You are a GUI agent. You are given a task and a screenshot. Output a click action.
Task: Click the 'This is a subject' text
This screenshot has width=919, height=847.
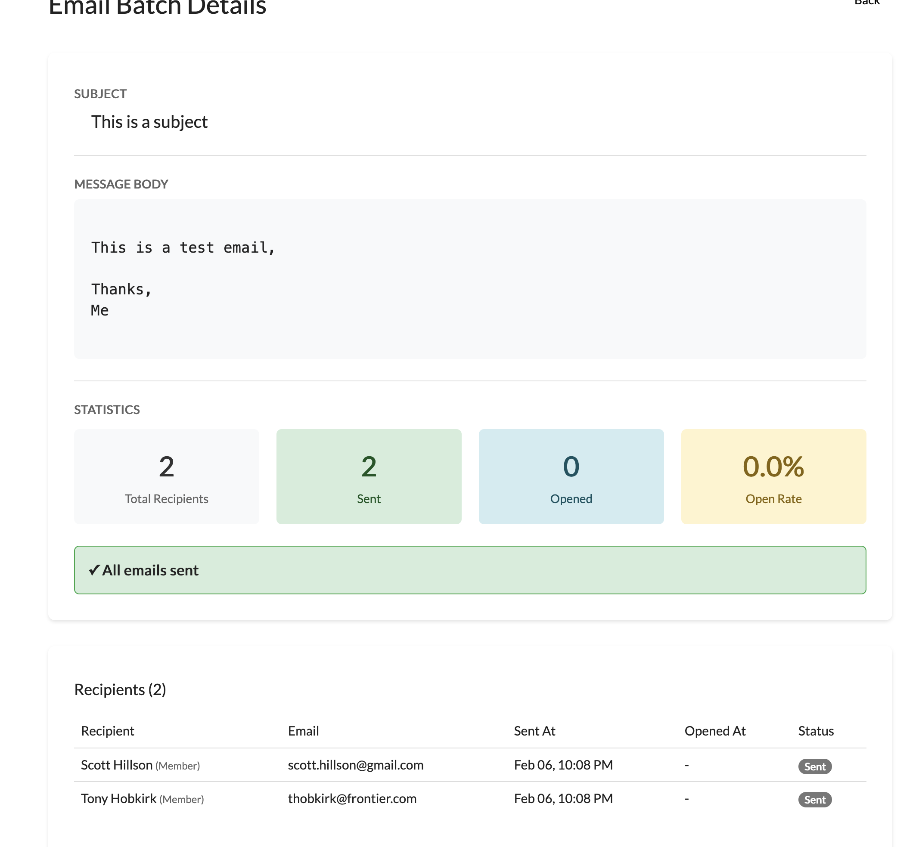(149, 122)
